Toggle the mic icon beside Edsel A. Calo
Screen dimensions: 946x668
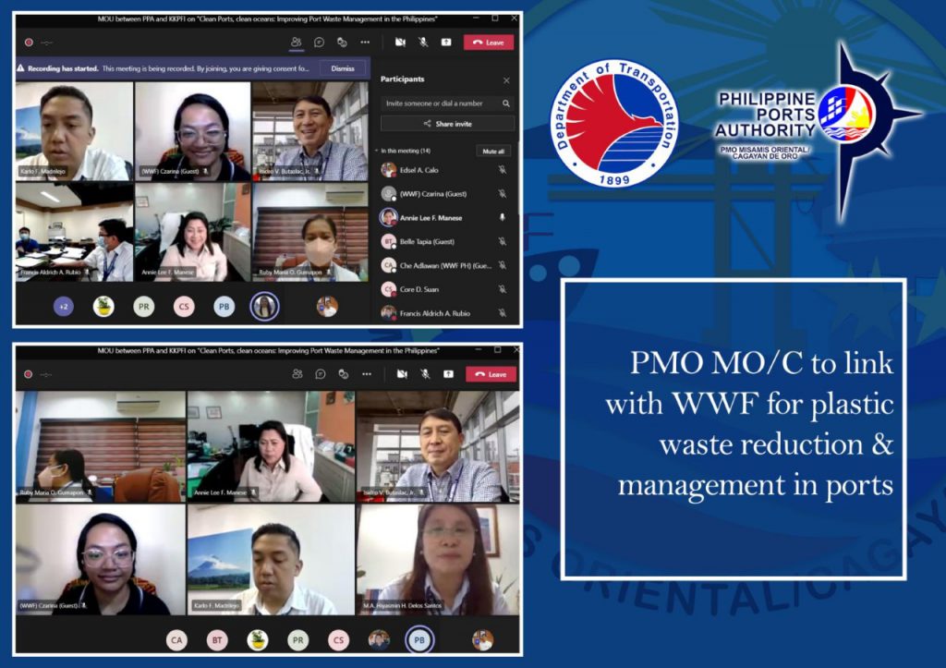(x=502, y=170)
